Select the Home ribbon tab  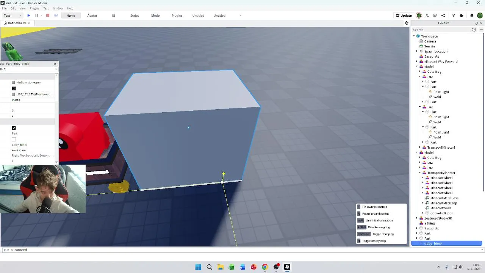(x=71, y=16)
